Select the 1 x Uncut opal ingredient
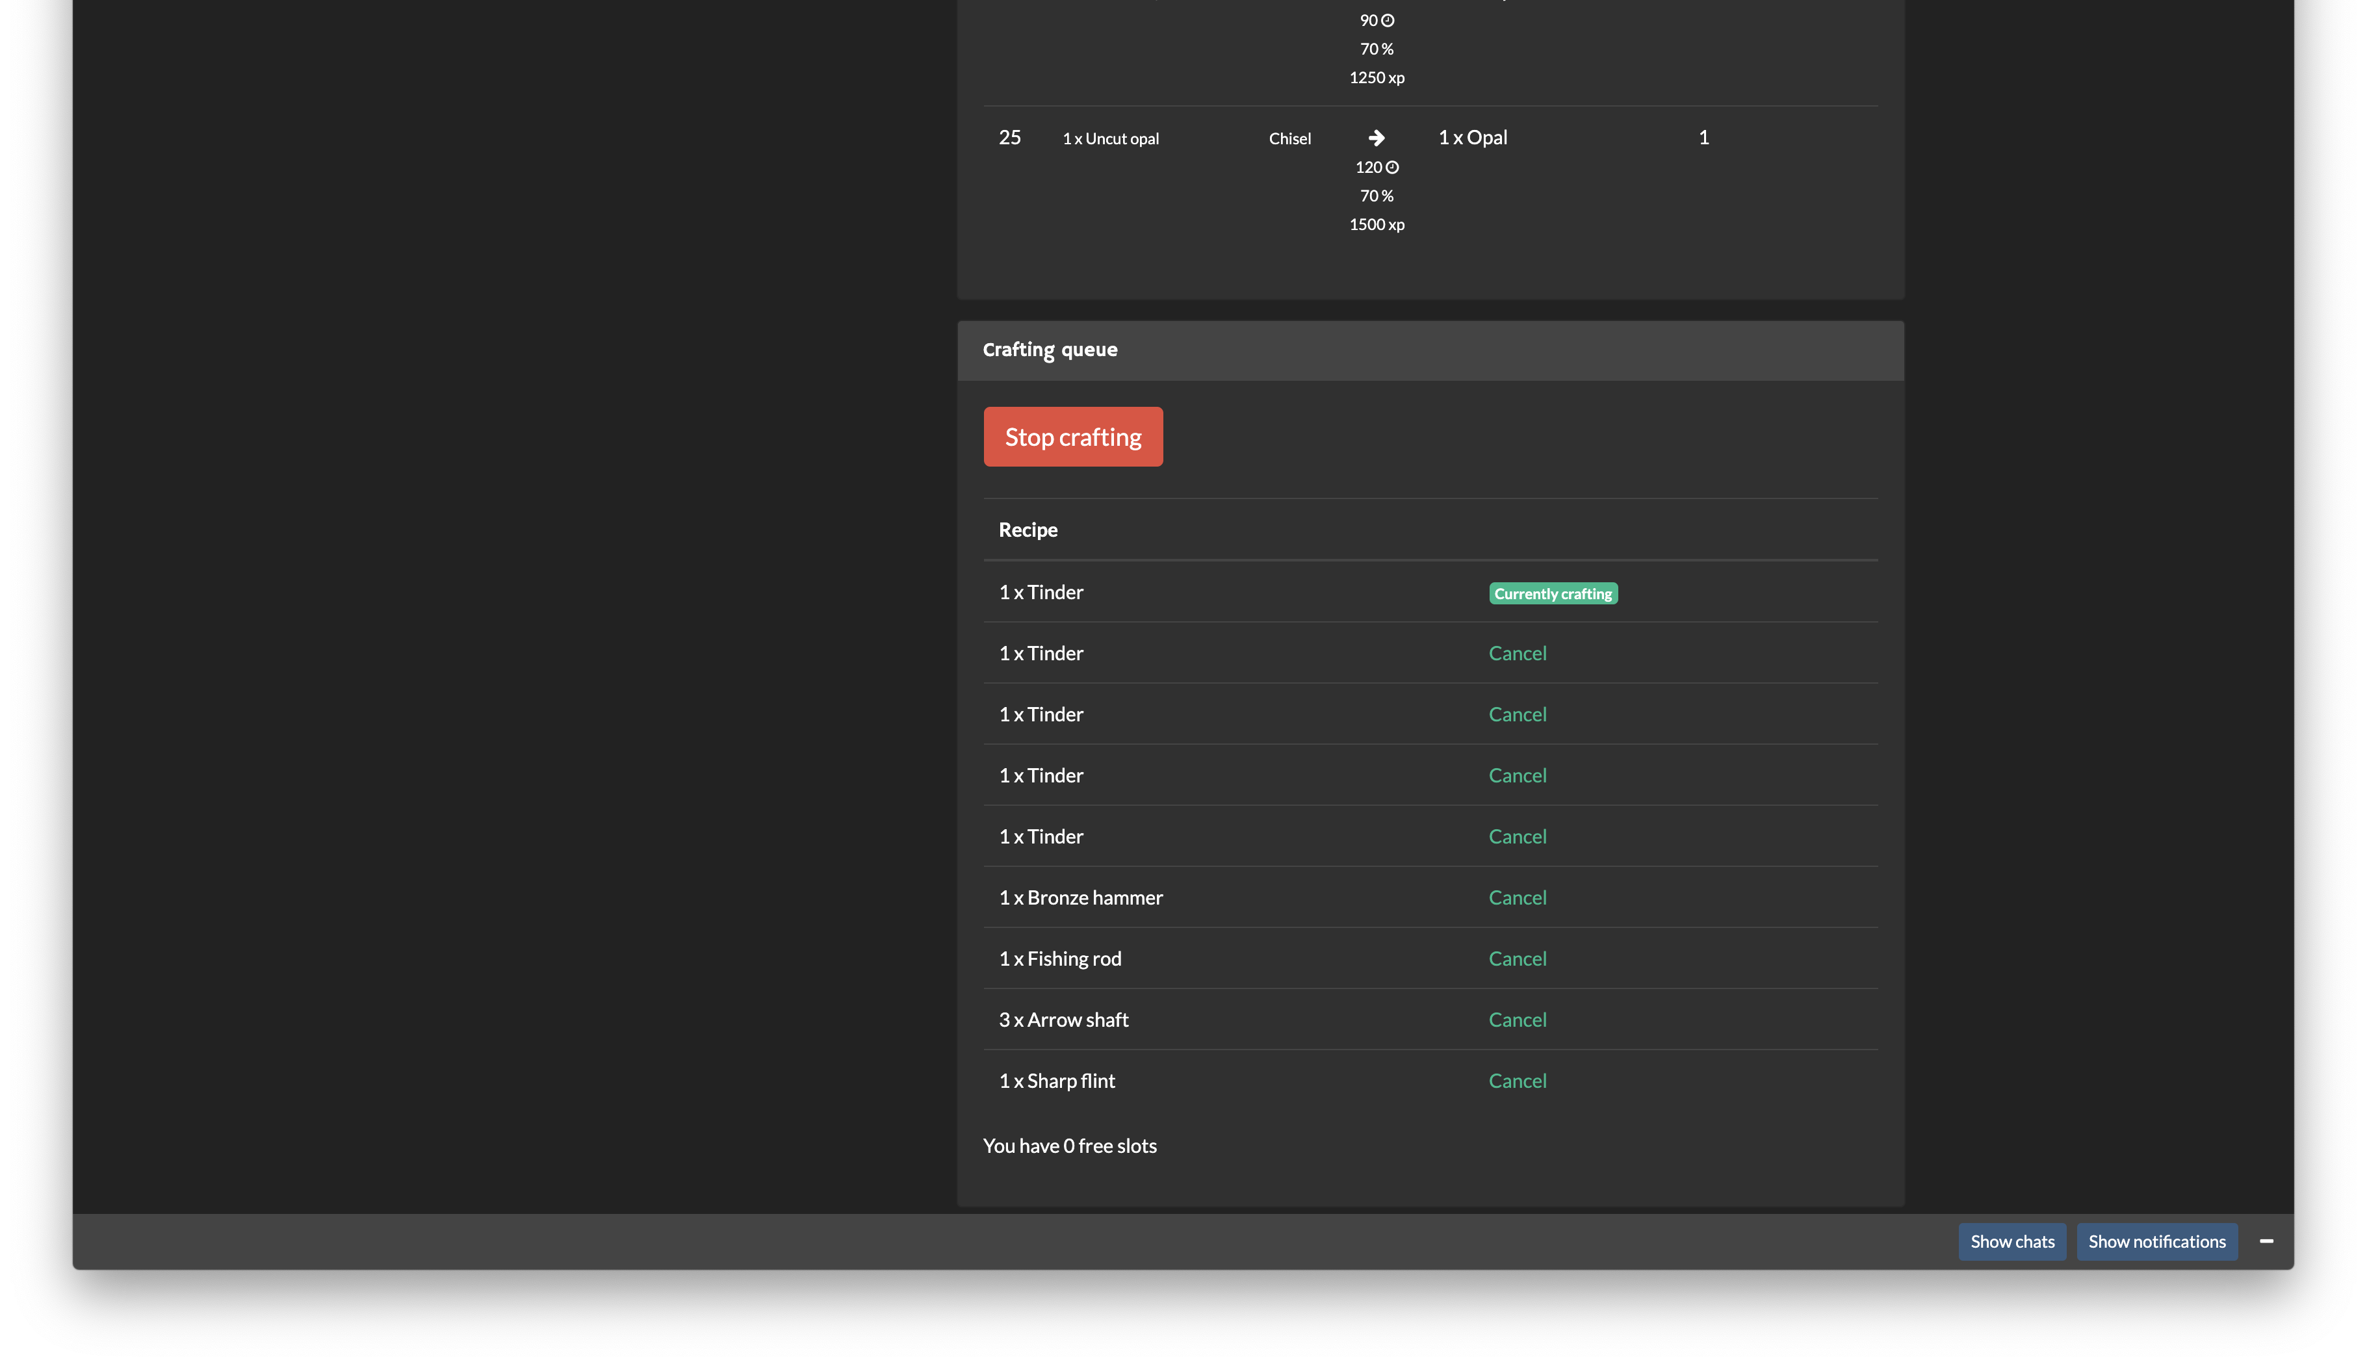Image resolution: width=2367 pixels, height=1366 pixels. [x=1110, y=138]
